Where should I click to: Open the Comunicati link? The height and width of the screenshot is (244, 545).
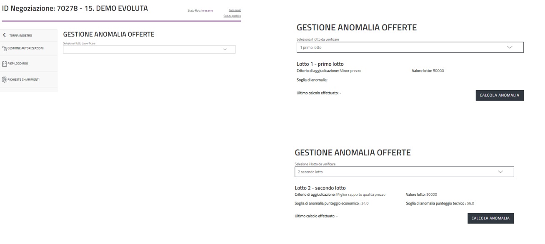[x=235, y=10]
